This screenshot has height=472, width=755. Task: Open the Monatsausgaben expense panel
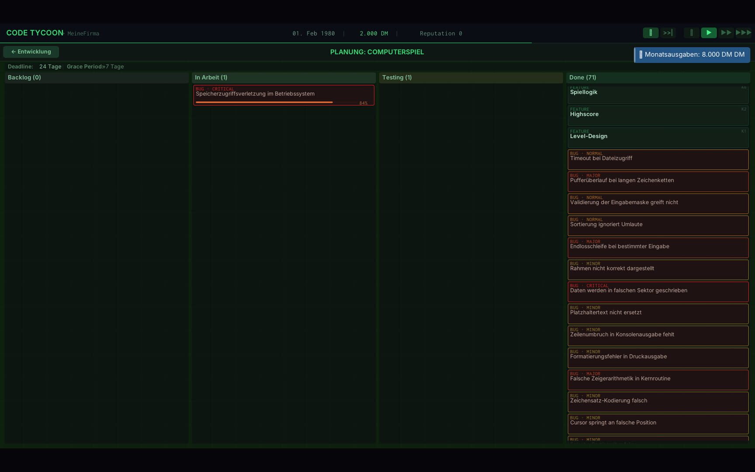point(692,54)
